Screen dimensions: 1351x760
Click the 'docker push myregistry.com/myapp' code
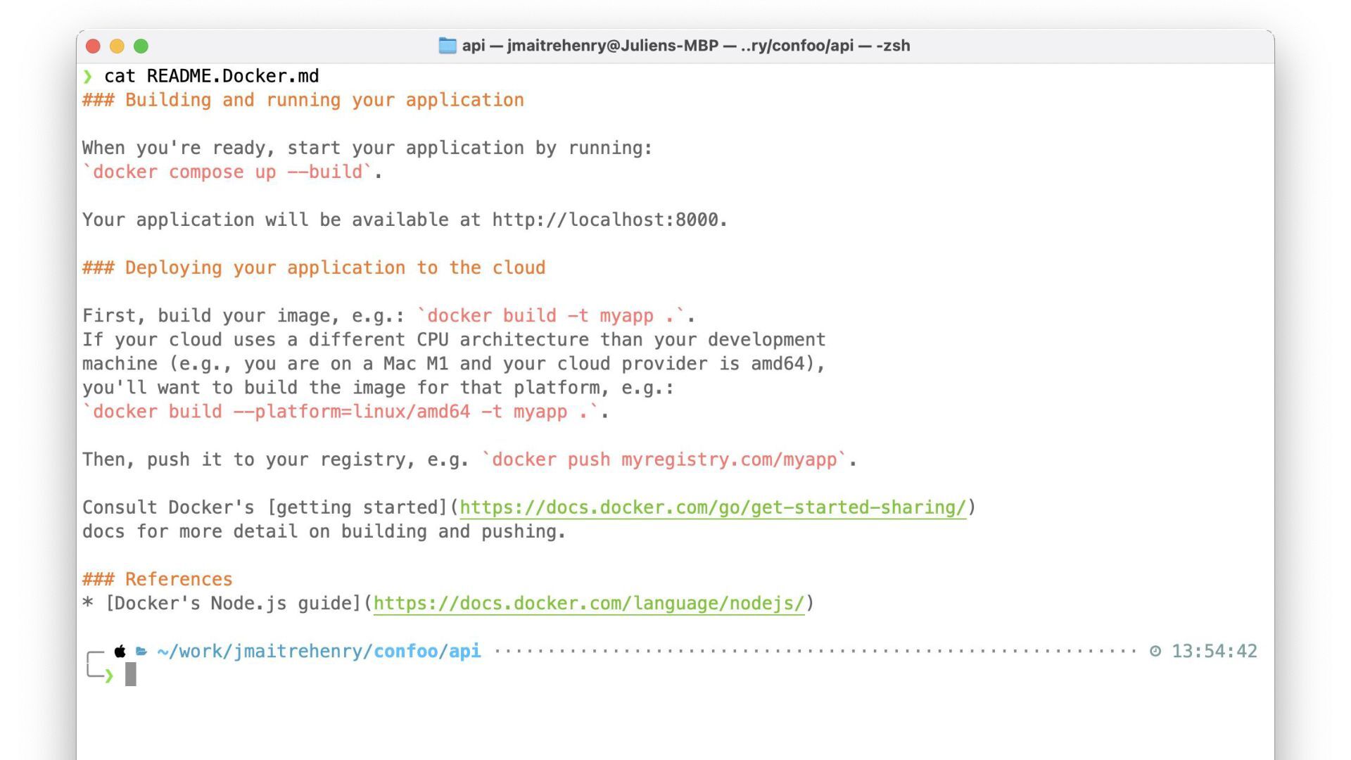pos(664,460)
